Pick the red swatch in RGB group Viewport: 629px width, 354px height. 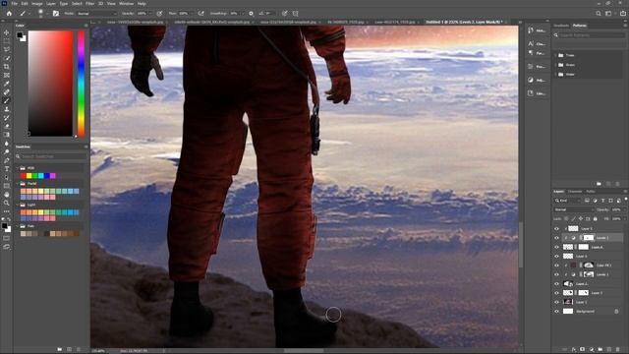[x=23, y=176]
